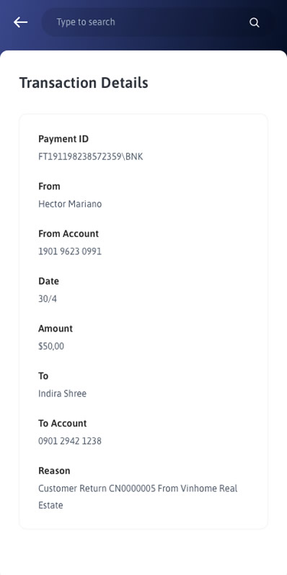Select the Customer Return CN0000005 reason text
Viewport: 287px width, 575px height.
point(138,497)
